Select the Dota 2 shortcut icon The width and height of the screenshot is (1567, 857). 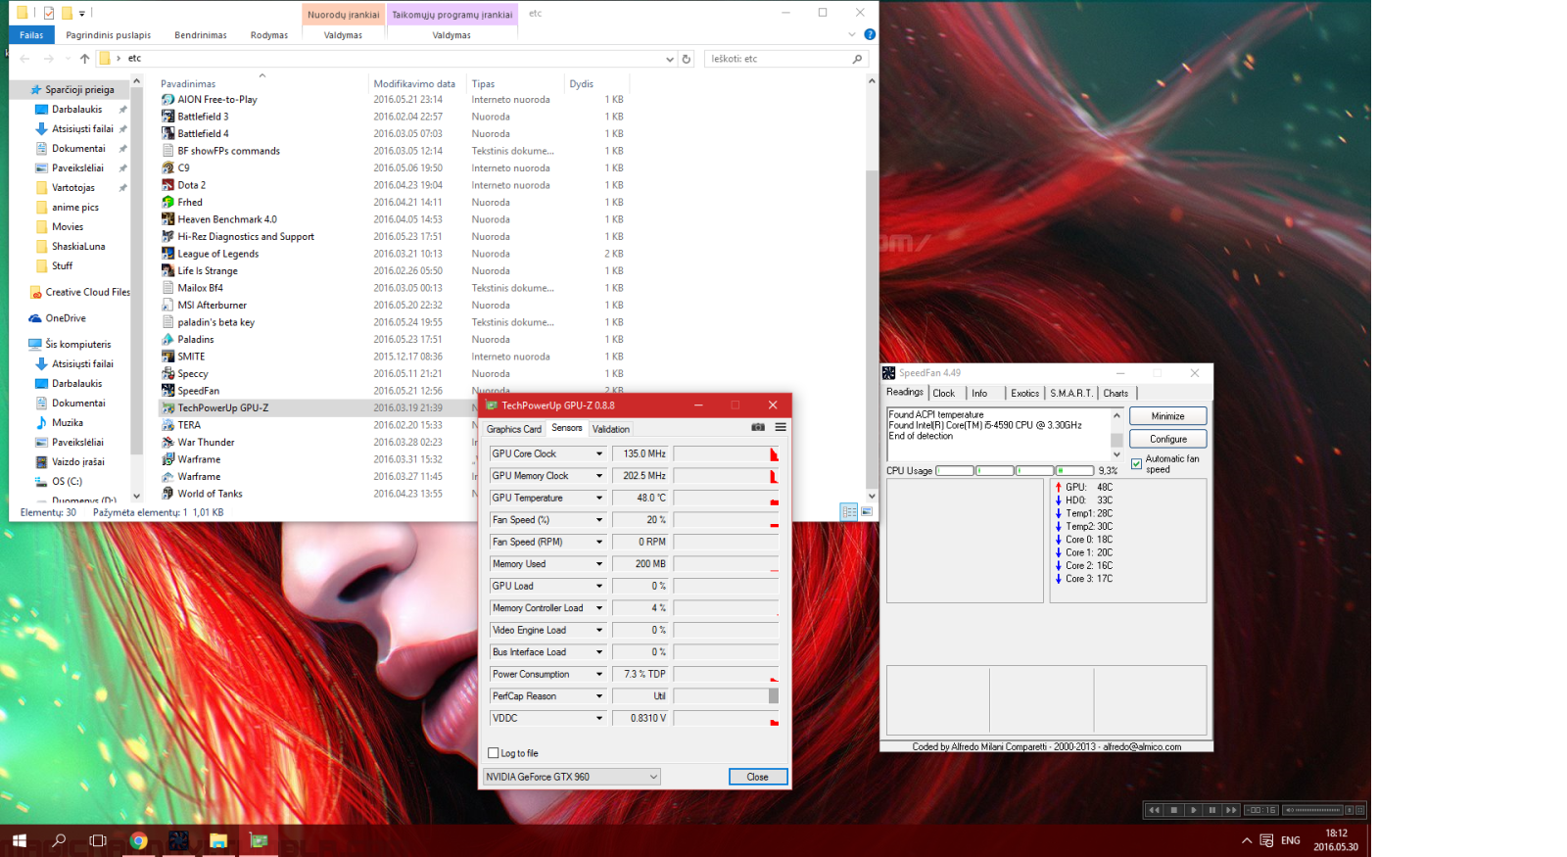(x=168, y=185)
